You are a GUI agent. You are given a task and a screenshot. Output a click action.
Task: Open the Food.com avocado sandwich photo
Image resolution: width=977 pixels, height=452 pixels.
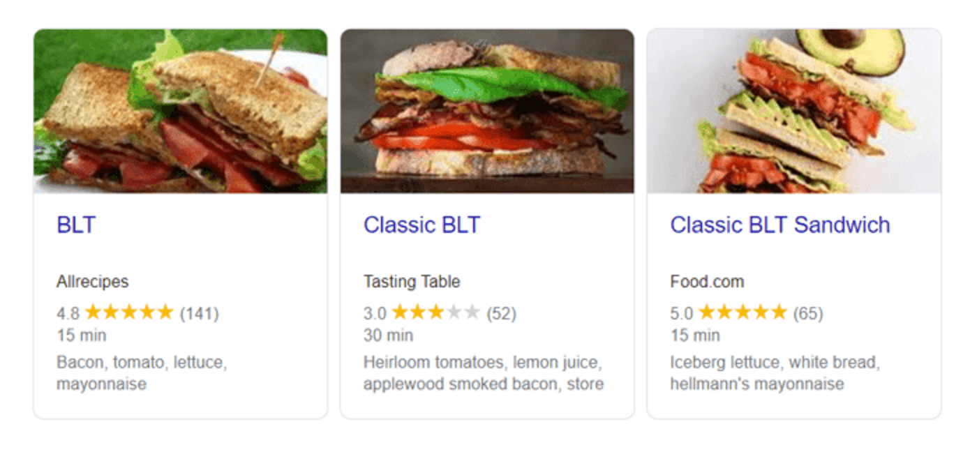[794, 111]
